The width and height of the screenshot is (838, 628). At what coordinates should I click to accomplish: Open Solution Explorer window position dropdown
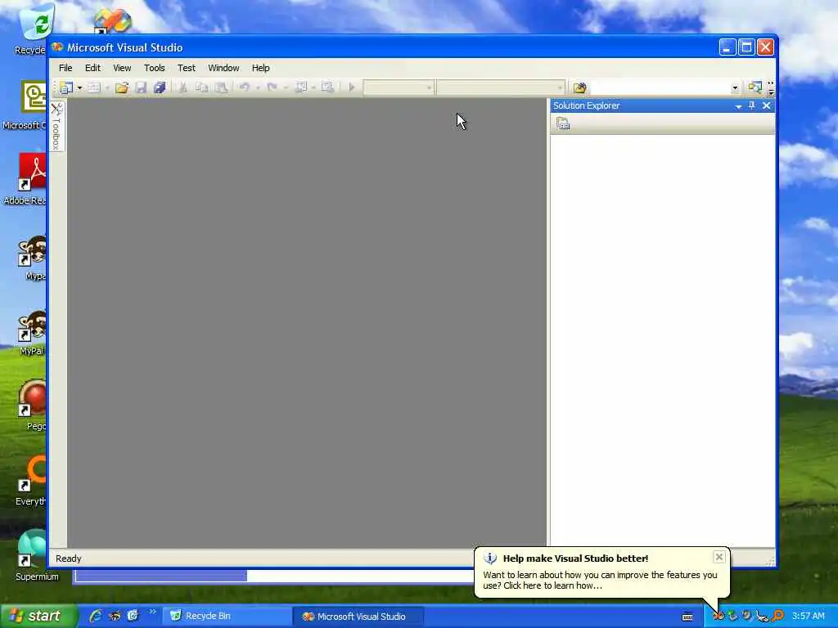(x=738, y=106)
